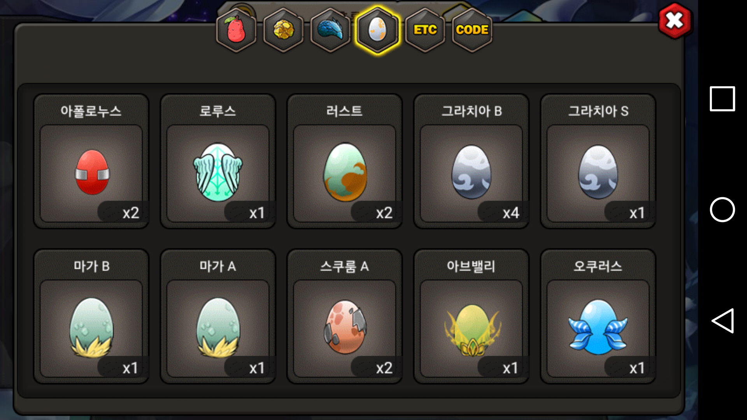Image resolution: width=747 pixels, height=420 pixels.
Task: Choose the green-orange 러스트 egg
Action: coord(345,161)
